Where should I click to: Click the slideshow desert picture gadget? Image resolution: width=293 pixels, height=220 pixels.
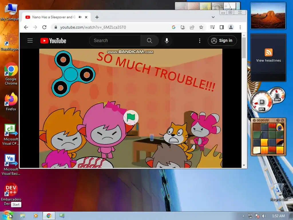(268, 16)
